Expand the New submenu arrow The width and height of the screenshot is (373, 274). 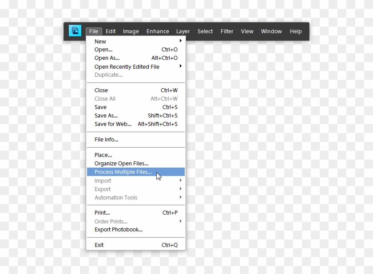point(181,41)
